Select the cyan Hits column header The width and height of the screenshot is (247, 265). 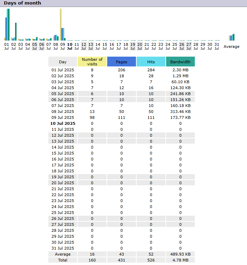[x=151, y=62]
